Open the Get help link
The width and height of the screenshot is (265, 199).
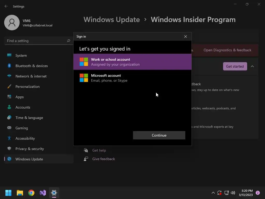(x=99, y=150)
